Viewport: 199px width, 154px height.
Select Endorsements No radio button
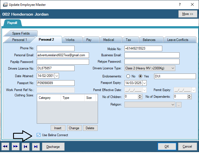(x=128, y=76)
